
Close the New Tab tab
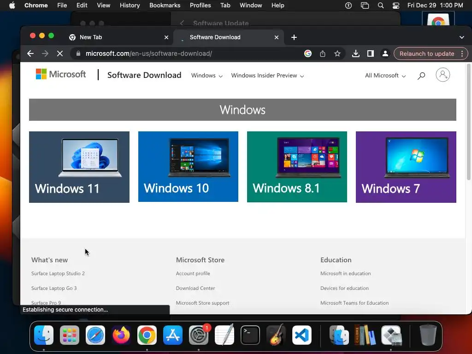[x=166, y=37]
